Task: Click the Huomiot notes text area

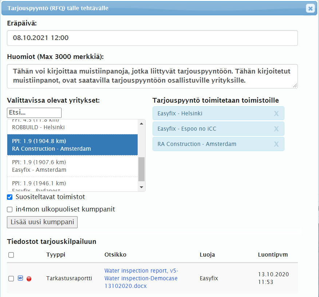Action: click(x=152, y=76)
